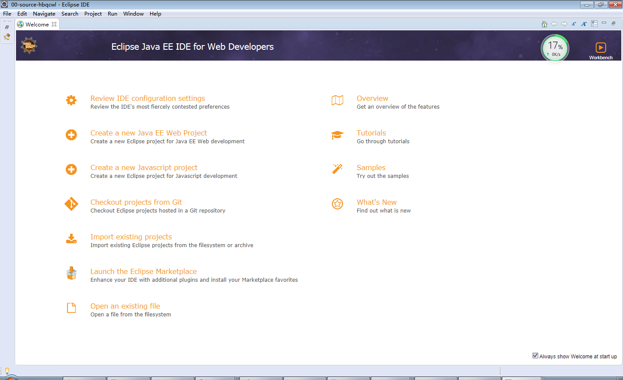
Task: Click the Eclipse Marketplace box icon
Action: click(x=71, y=273)
